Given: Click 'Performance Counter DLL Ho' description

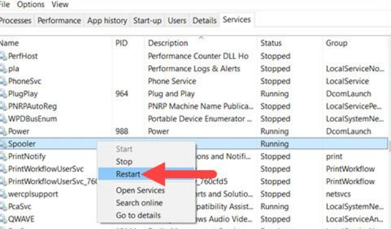Looking at the screenshot, I should point(198,56).
